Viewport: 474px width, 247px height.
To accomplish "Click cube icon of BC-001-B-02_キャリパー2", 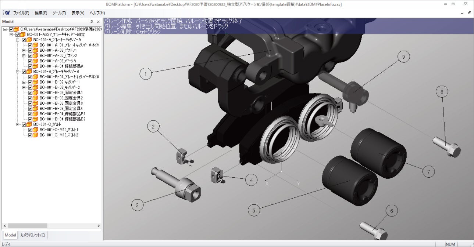I will (36, 87).
